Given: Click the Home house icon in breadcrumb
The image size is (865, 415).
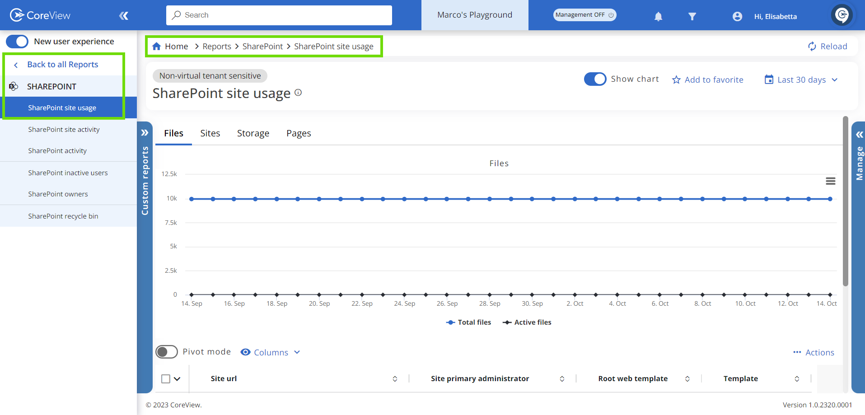Looking at the screenshot, I should click(157, 46).
